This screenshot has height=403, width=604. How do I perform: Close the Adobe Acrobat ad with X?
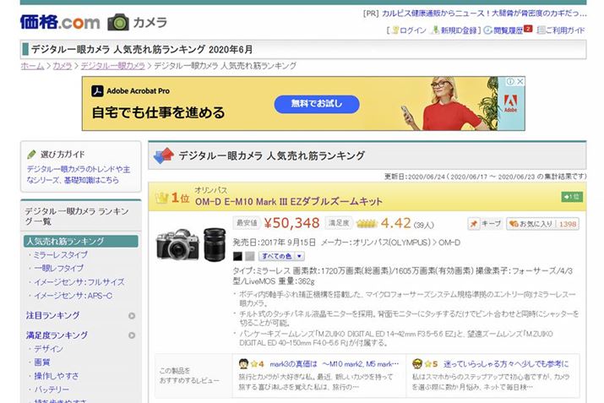(x=520, y=82)
